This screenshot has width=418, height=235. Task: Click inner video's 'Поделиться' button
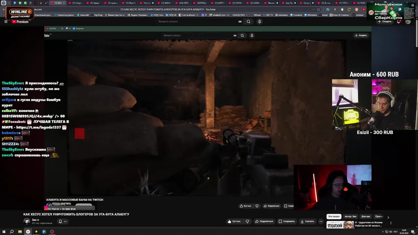[272, 206]
